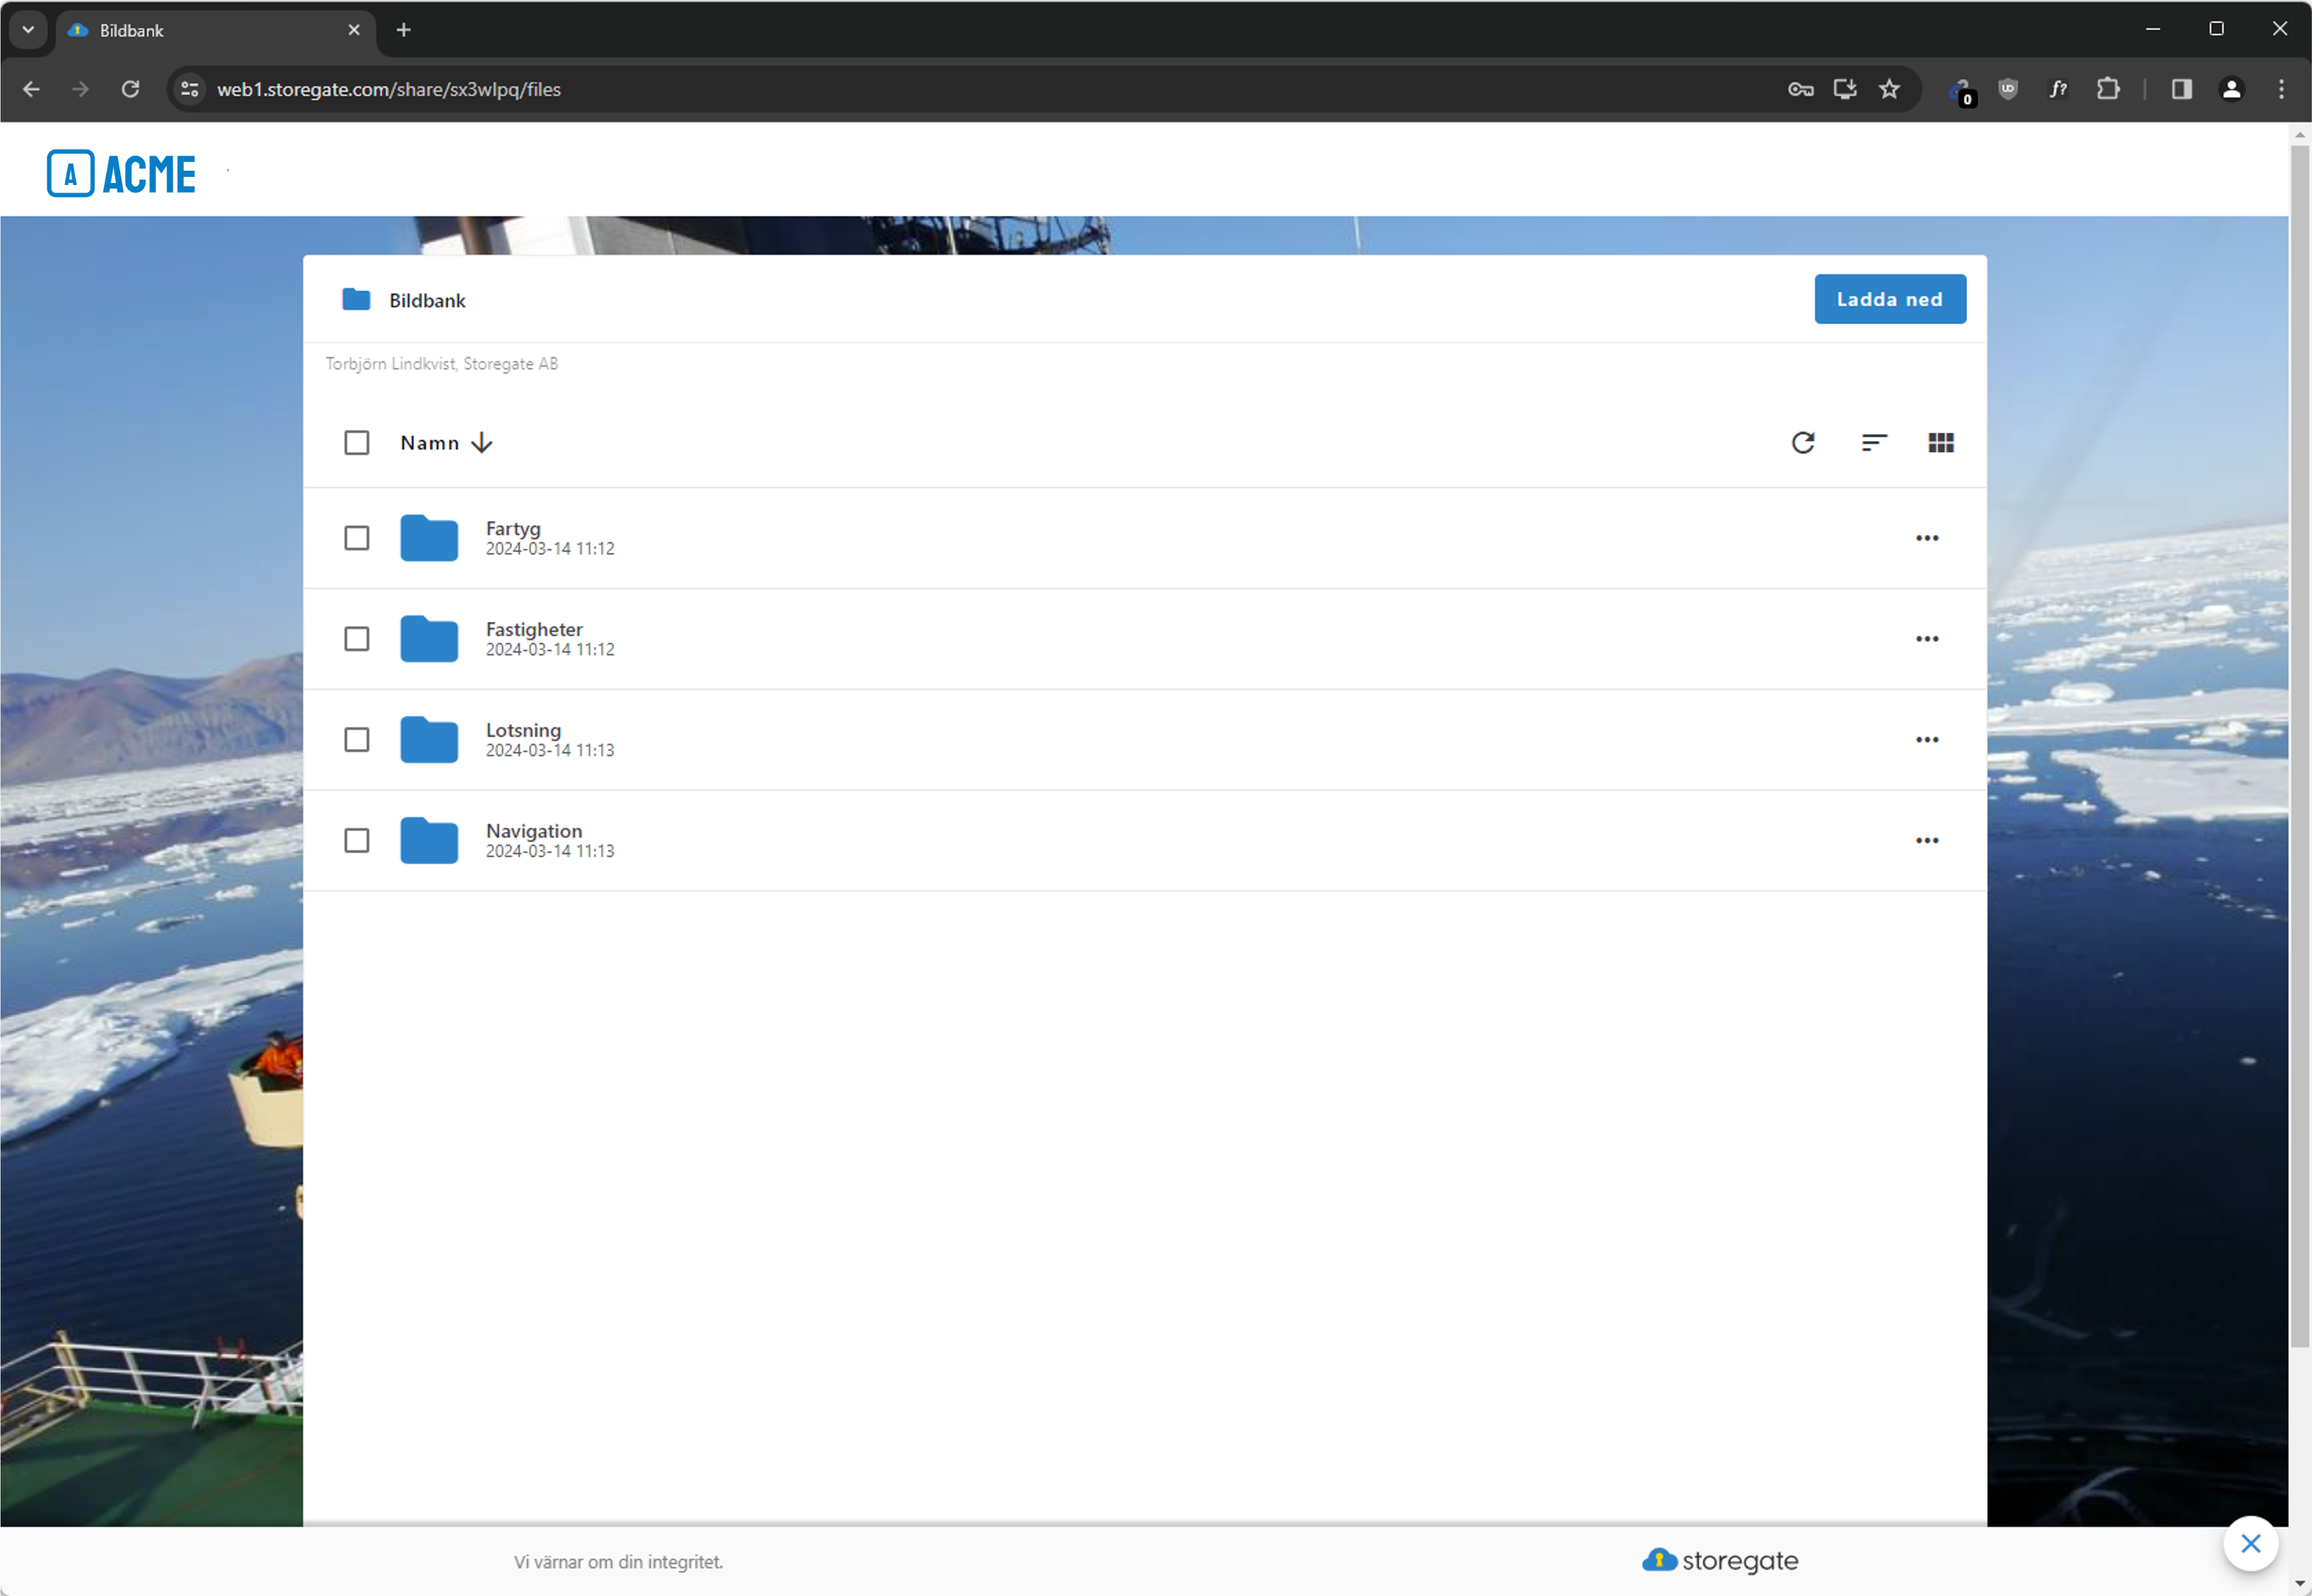Open the Fartyg folder icon
Image resolution: width=2312 pixels, height=1596 pixels.
tap(429, 538)
